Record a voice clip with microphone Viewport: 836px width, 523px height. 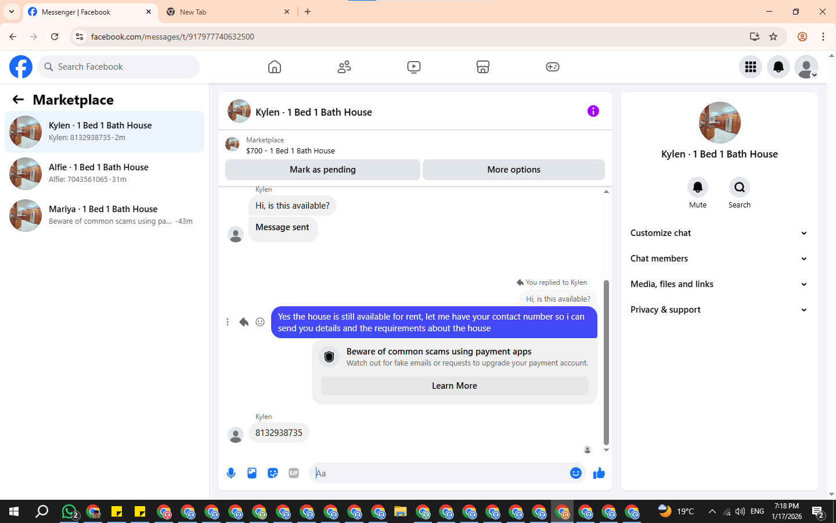pos(231,473)
